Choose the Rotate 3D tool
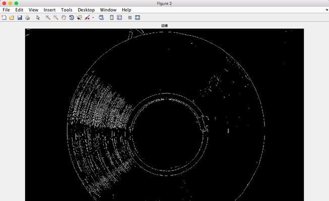The height and width of the screenshot is (201, 329). pyautogui.click(x=72, y=18)
